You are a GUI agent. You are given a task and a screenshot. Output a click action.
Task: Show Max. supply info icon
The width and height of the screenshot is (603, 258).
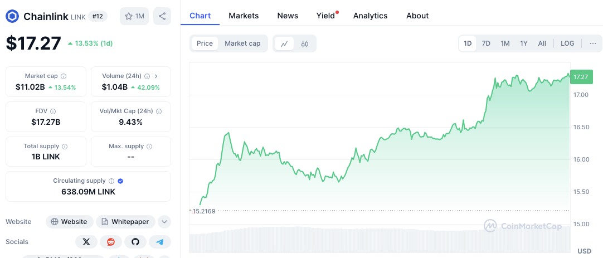click(149, 146)
